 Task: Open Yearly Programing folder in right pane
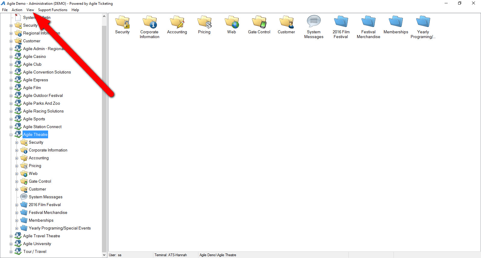(x=423, y=22)
